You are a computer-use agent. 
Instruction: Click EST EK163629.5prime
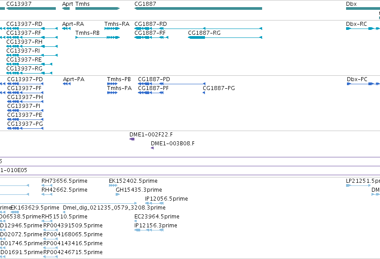click(35, 208)
